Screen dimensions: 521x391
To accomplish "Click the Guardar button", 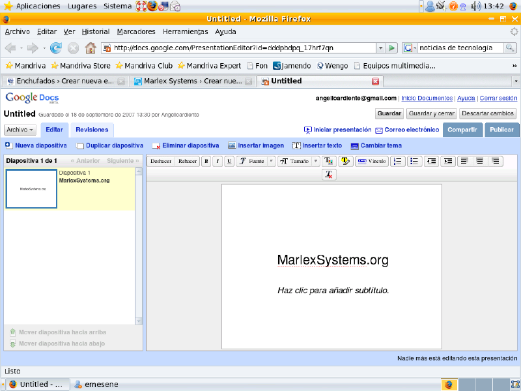I will point(389,113).
